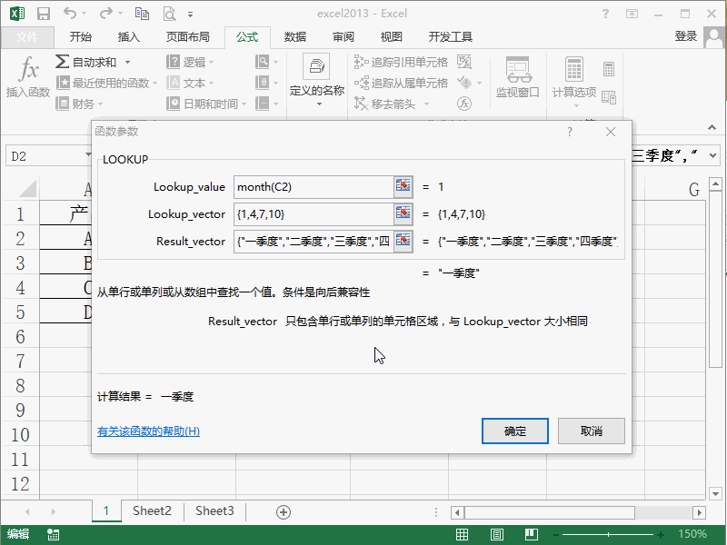Image resolution: width=727 pixels, height=545 pixels.
Task: Open the Page Layout (页面布局) tab
Action: pyautogui.click(x=188, y=36)
